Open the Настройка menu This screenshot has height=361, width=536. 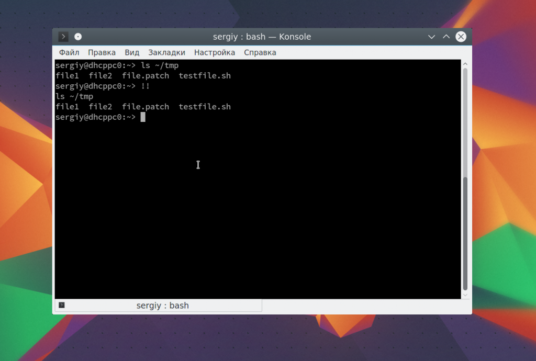214,52
